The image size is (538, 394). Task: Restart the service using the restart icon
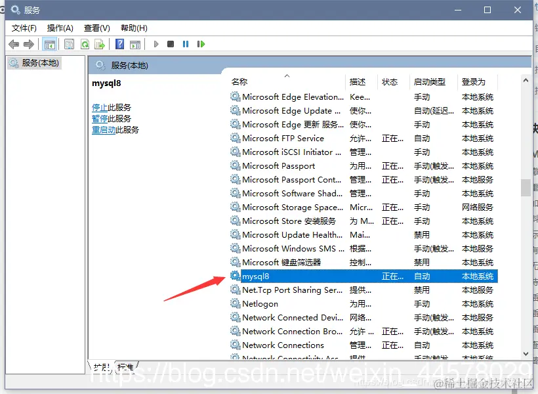(201, 44)
